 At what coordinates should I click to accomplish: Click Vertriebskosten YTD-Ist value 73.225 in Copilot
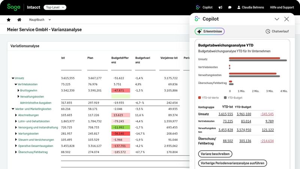pos(228,121)
